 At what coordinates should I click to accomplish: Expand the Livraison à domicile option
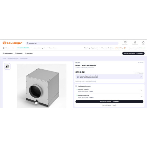point(109,96)
